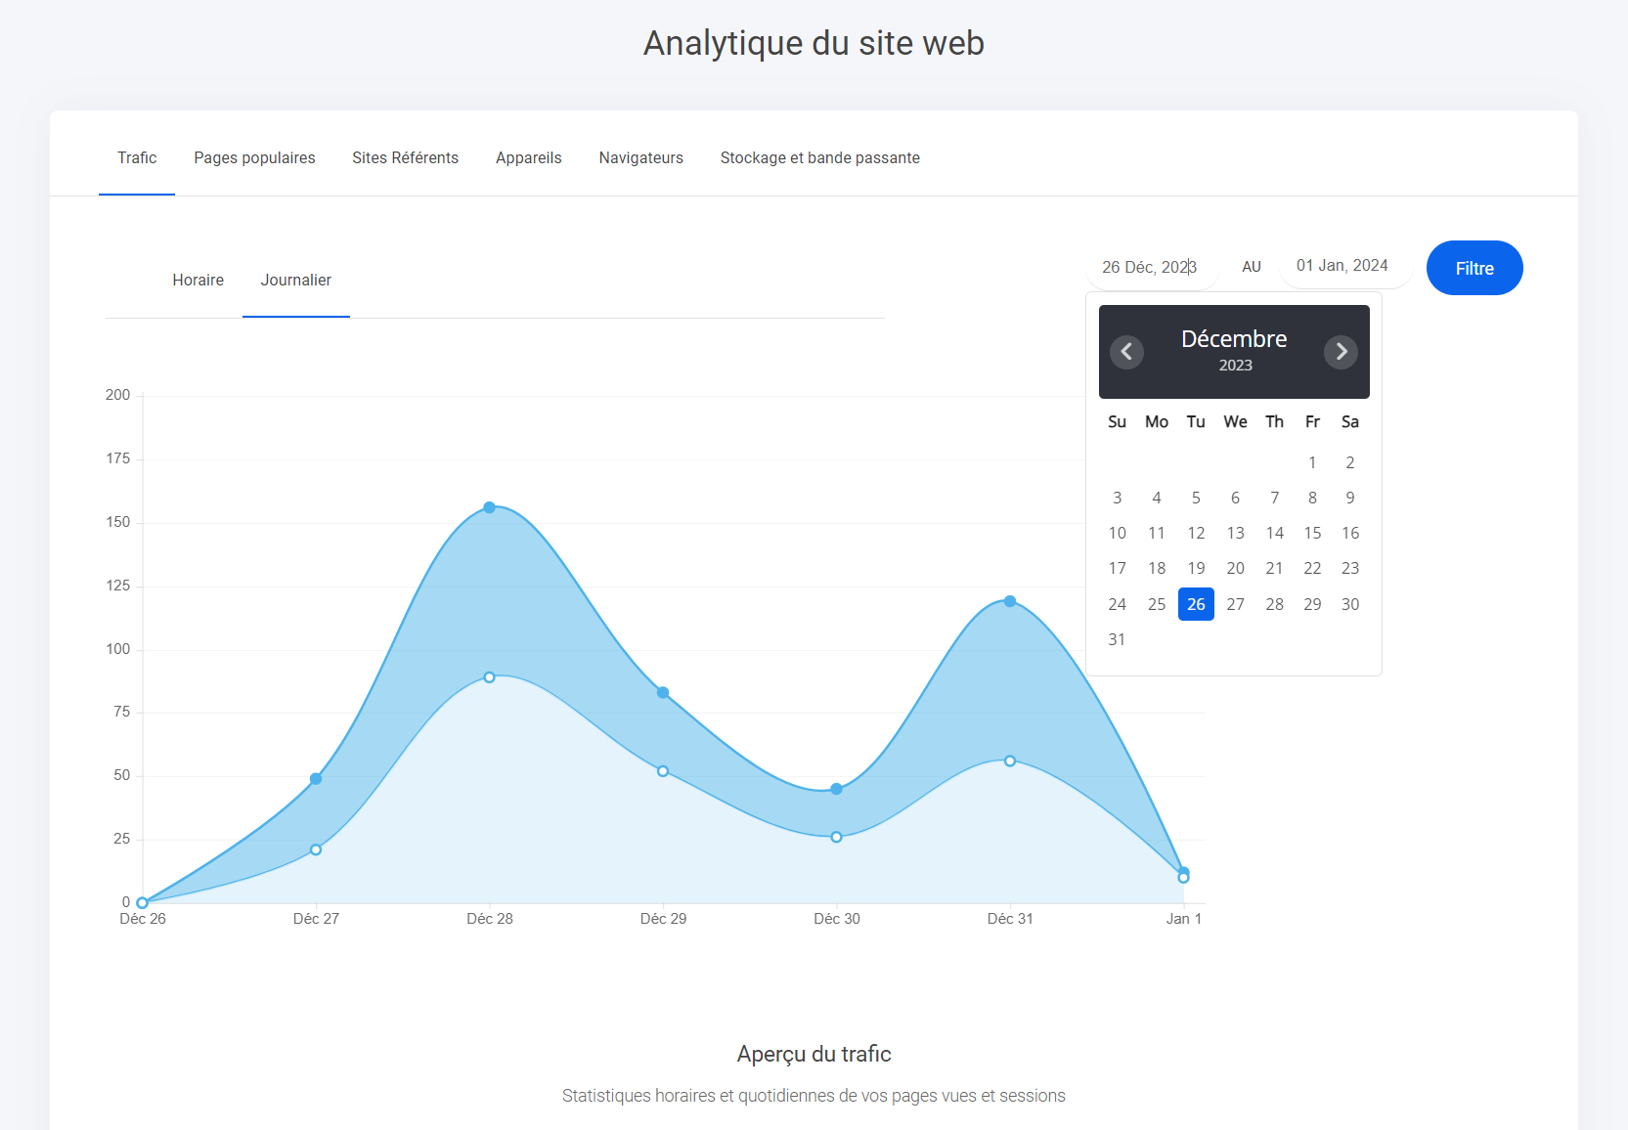Image resolution: width=1628 pixels, height=1130 pixels.
Task: Switch to the Navigateurs tab
Action: pos(640,158)
